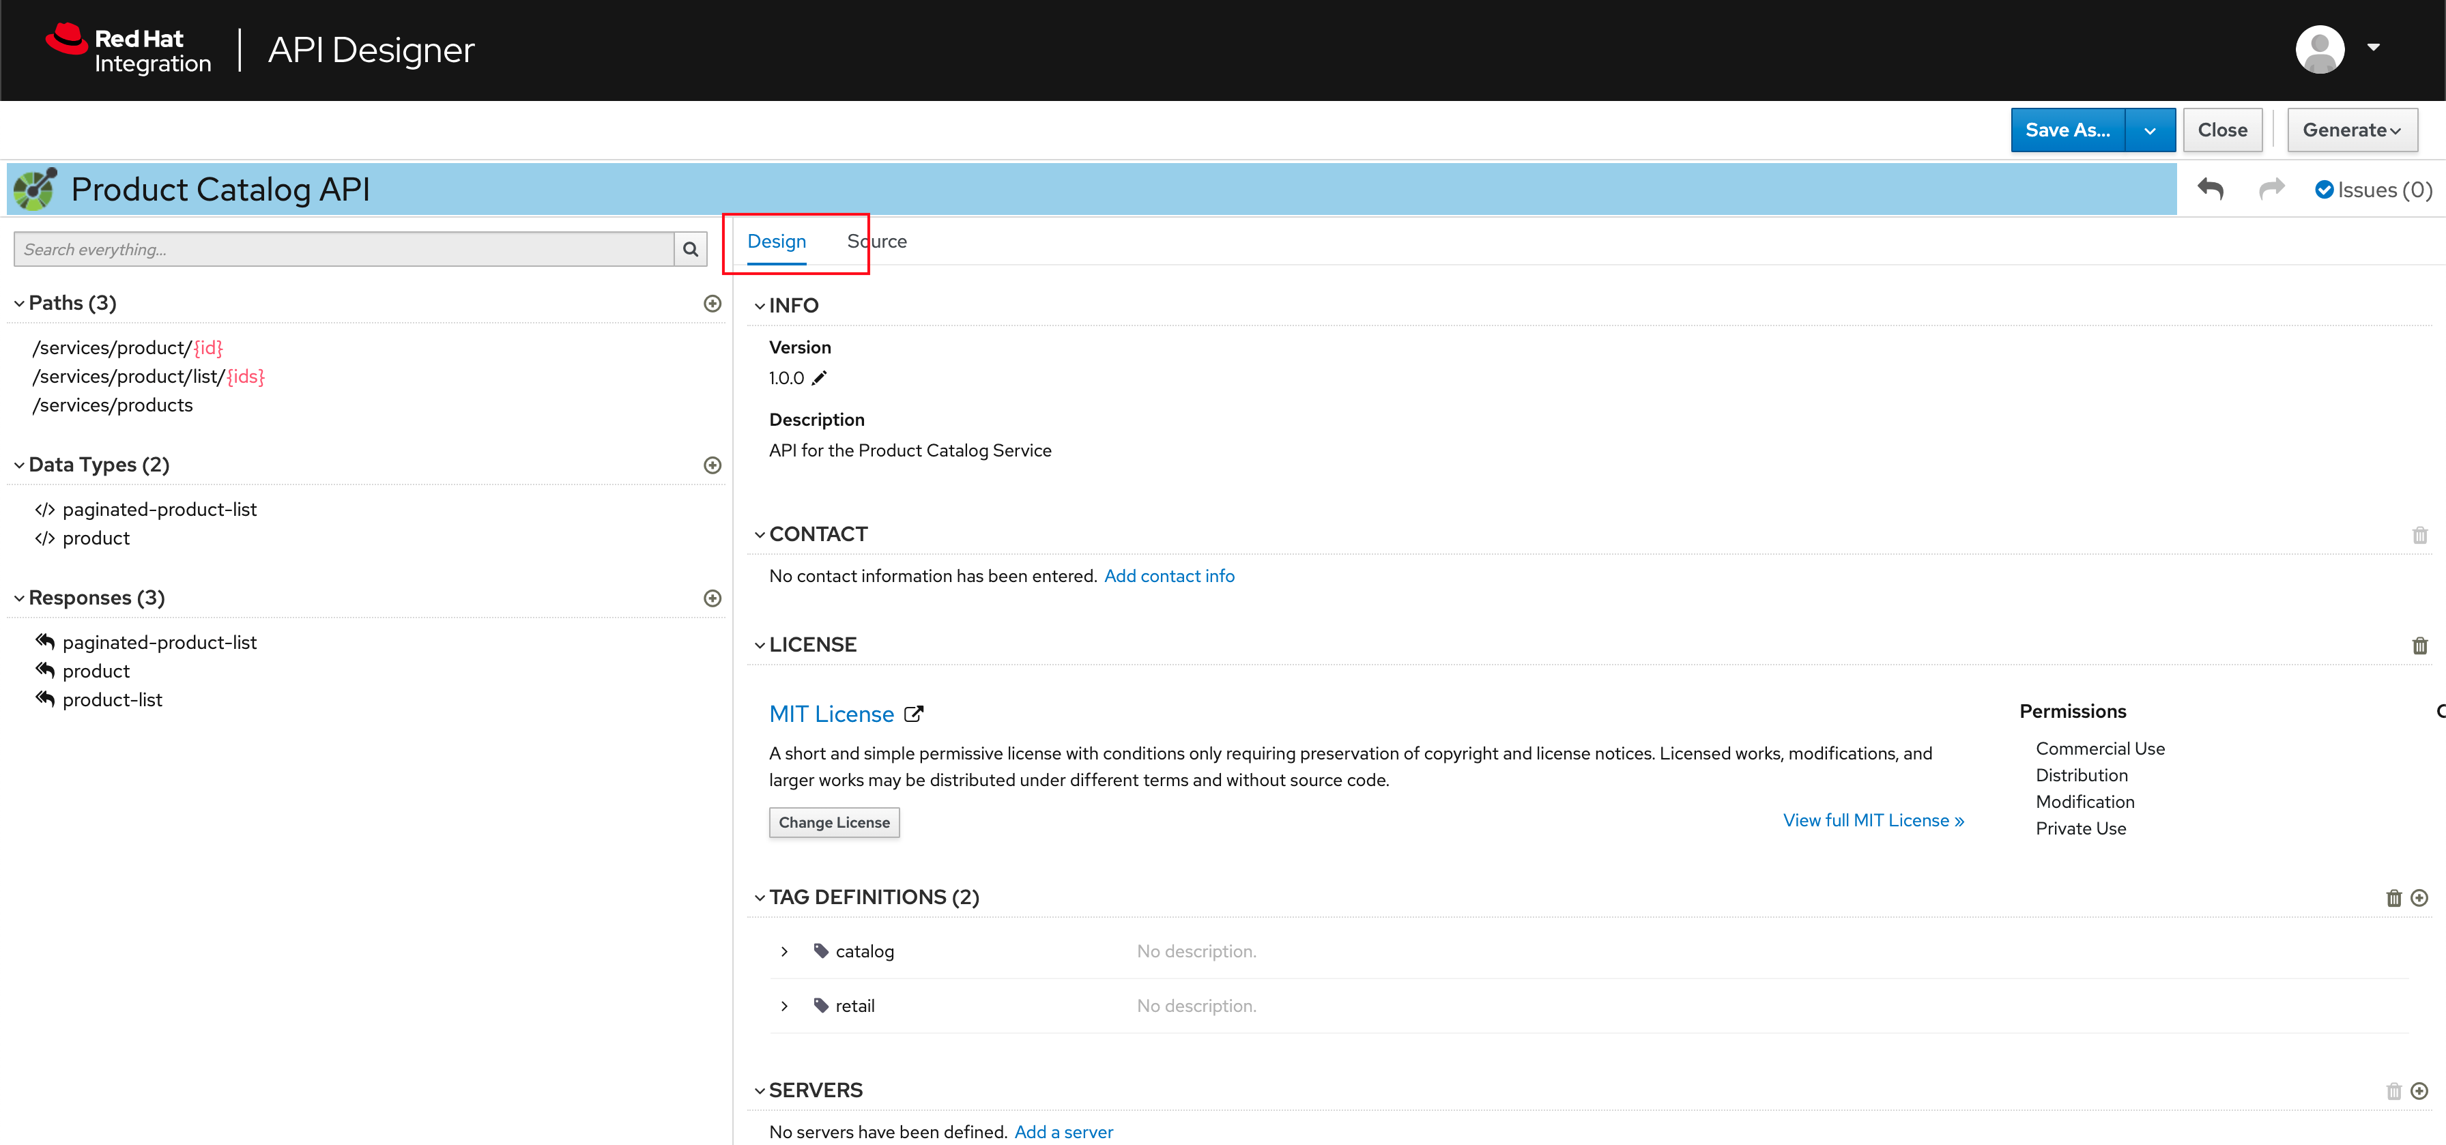Open the Generate dropdown
2446x1145 pixels.
pos(2351,130)
